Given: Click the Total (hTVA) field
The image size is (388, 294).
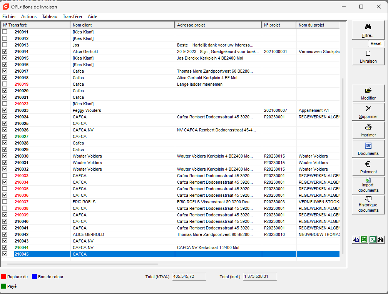Looking at the screenshot, I should [x=189, y=277].
